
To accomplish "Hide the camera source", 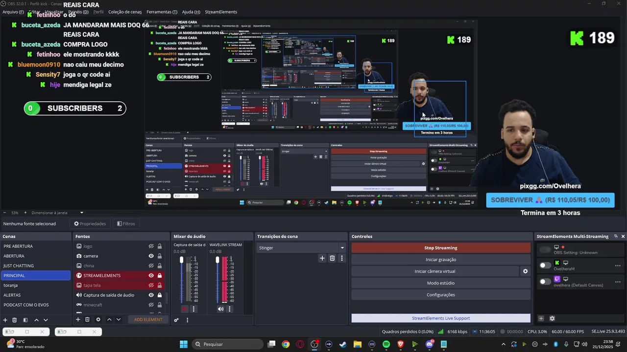I will [151, 256].
